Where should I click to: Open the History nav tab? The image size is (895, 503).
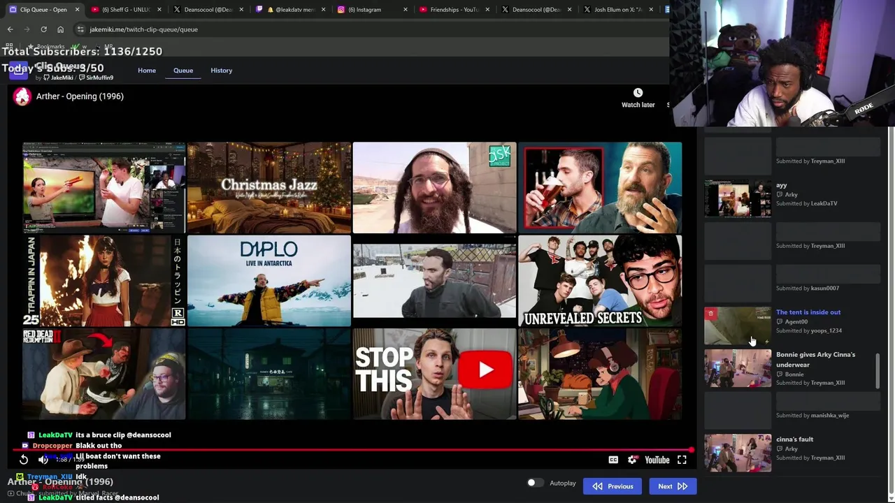(222, 71)
